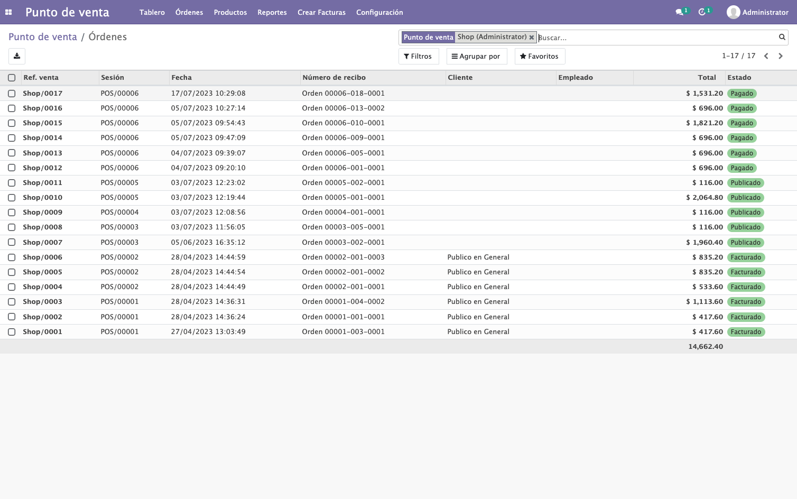
Task: Click the Punto de venta breadcrumb link
Action: click(x=43, y=37)
